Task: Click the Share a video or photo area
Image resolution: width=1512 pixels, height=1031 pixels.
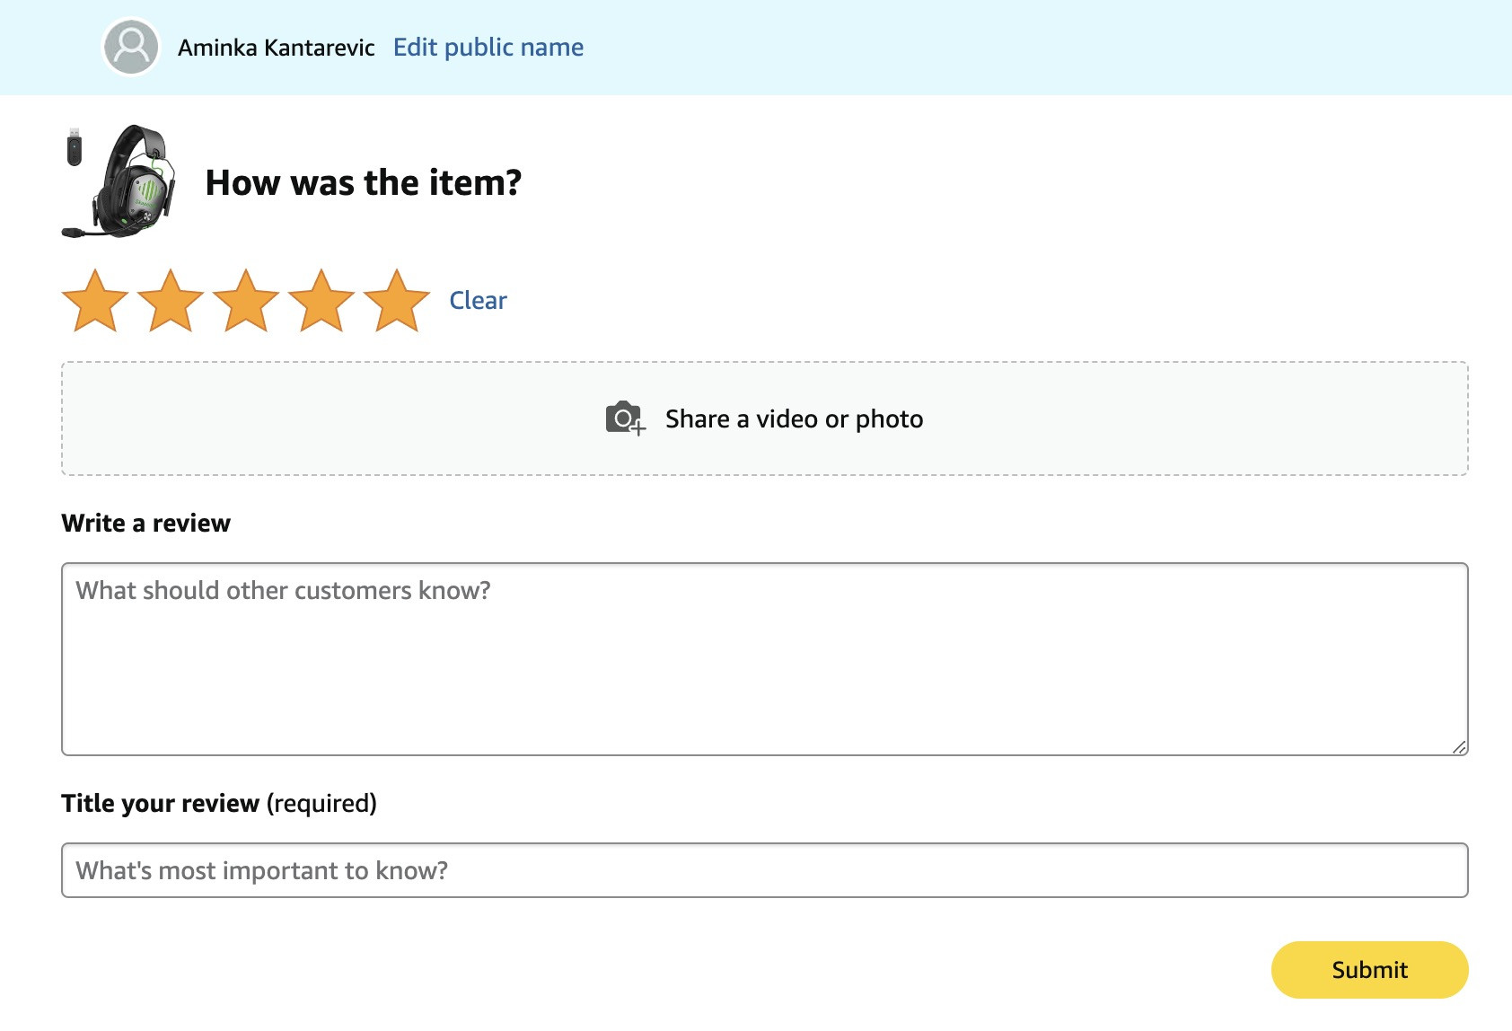Action: tap(765, 419)
